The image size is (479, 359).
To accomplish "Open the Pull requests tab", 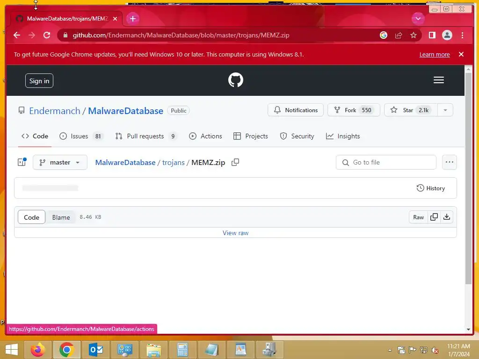I will tap(146, 136).
